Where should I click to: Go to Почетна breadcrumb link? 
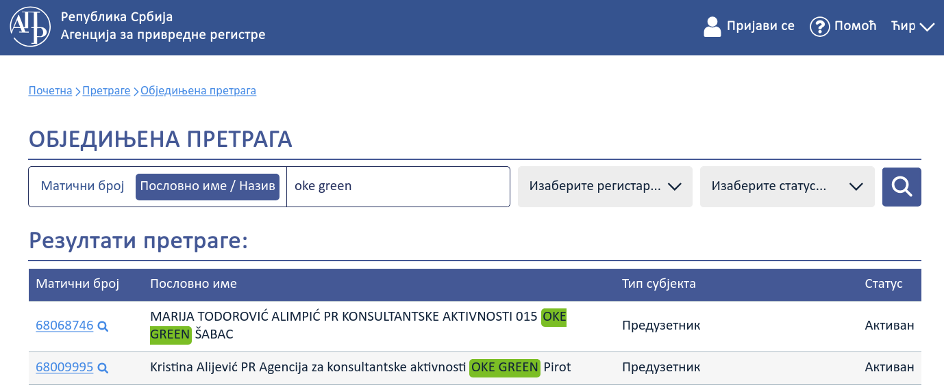(x=50, y=90)
